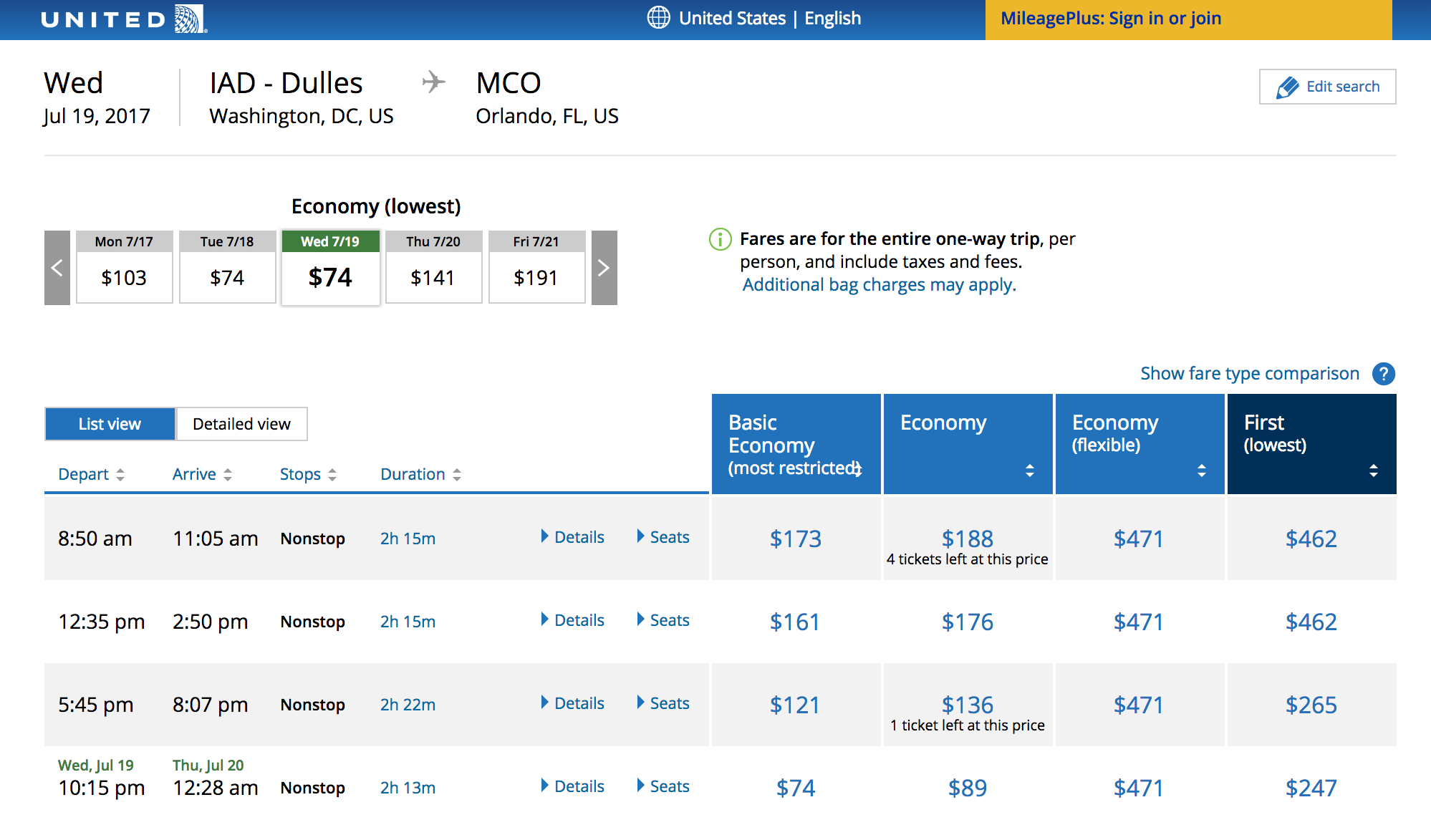Screen dimensions: 1431x825
Task: Select Thu 7/20 fare date tab
Action: coord(433,267)
